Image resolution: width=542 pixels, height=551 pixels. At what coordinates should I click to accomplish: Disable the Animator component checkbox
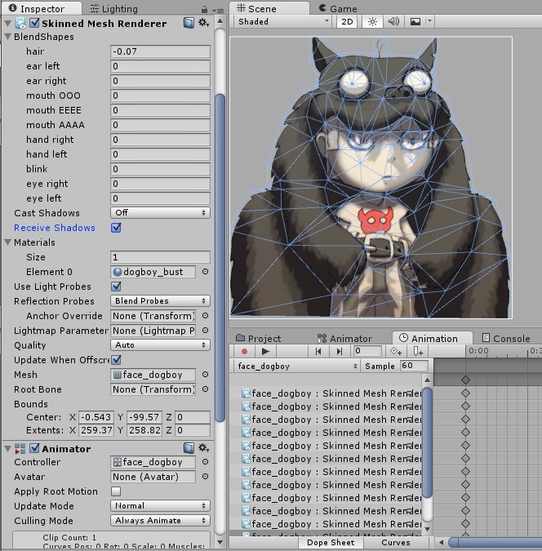coord(34,448)
